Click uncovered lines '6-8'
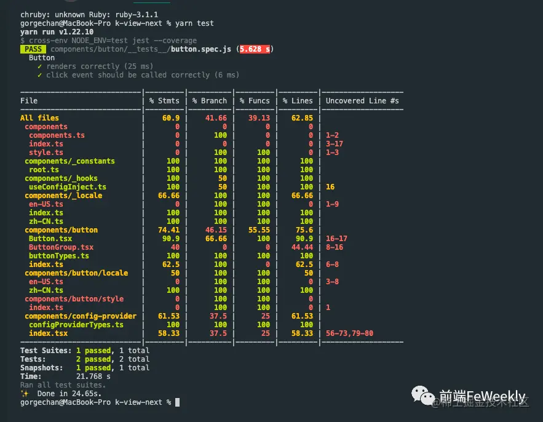This screenshot has height=422, width=543. (x=332, y=265)
